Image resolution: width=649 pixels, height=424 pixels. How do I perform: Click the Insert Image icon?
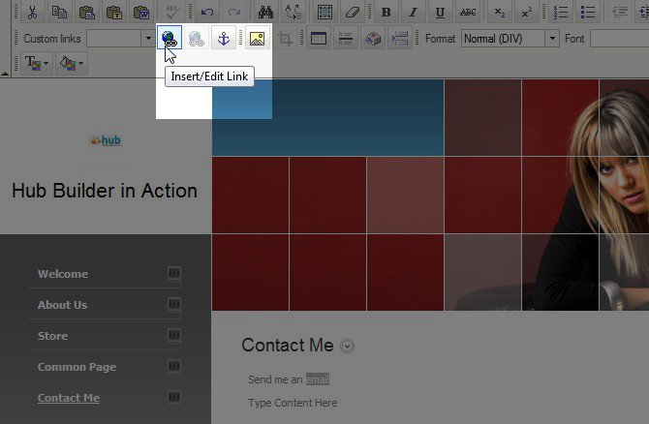[x=257, y=39]
